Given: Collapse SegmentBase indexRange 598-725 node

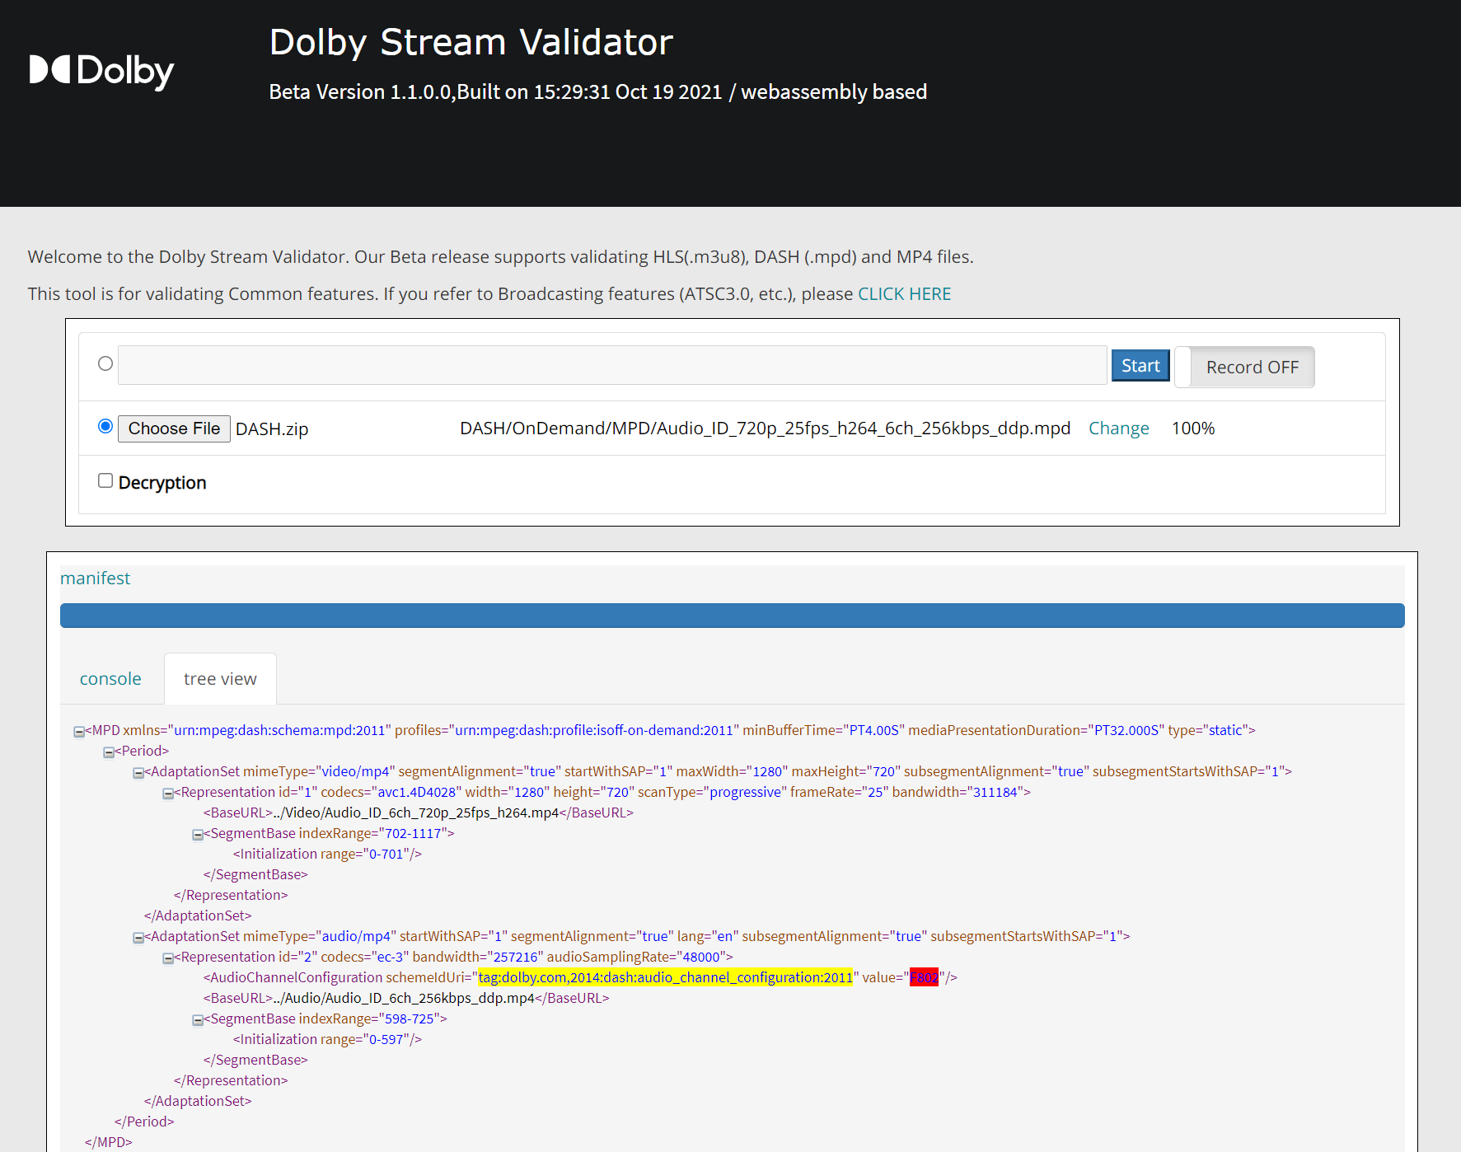Looking at the screenshot, I should [x=197, y=1019].
